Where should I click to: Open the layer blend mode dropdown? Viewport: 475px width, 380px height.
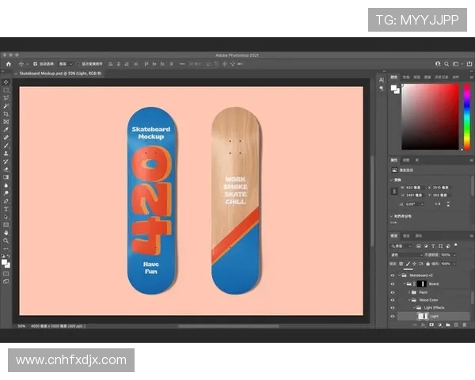click(x=405, y=254)
